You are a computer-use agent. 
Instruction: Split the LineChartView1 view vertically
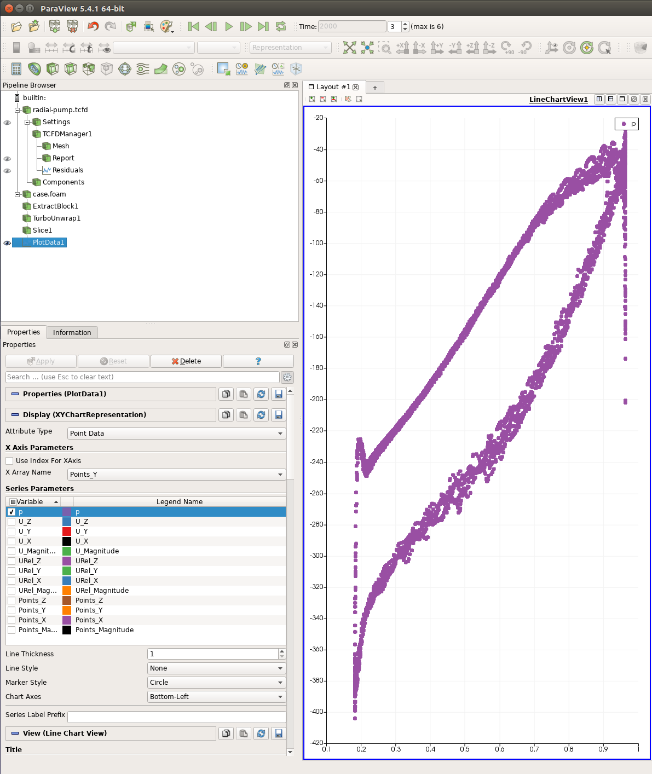click(610, 99)
